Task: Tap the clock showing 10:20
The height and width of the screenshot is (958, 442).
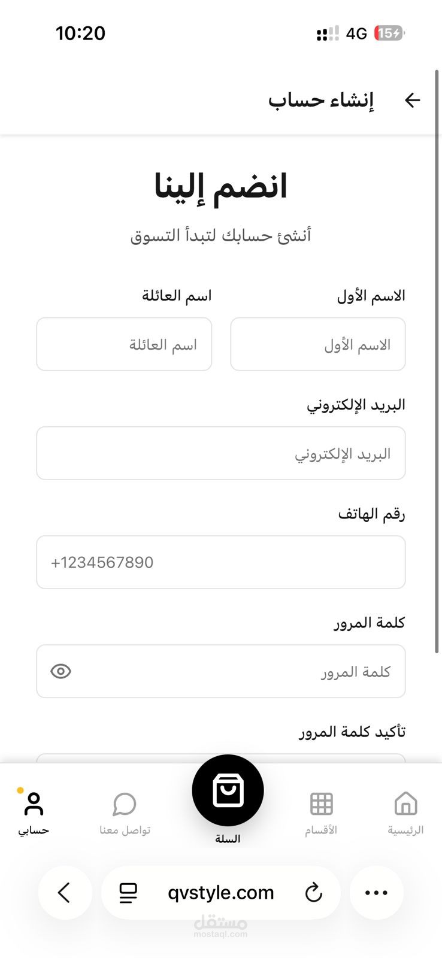Action: tap(80, 33)
